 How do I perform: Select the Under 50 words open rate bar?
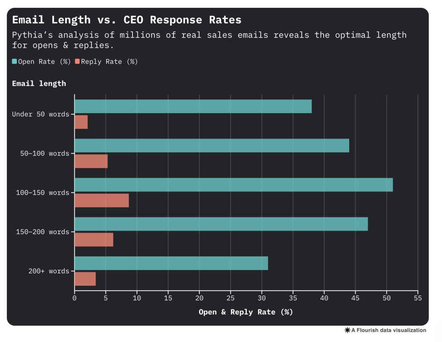[x=193, y=106]
